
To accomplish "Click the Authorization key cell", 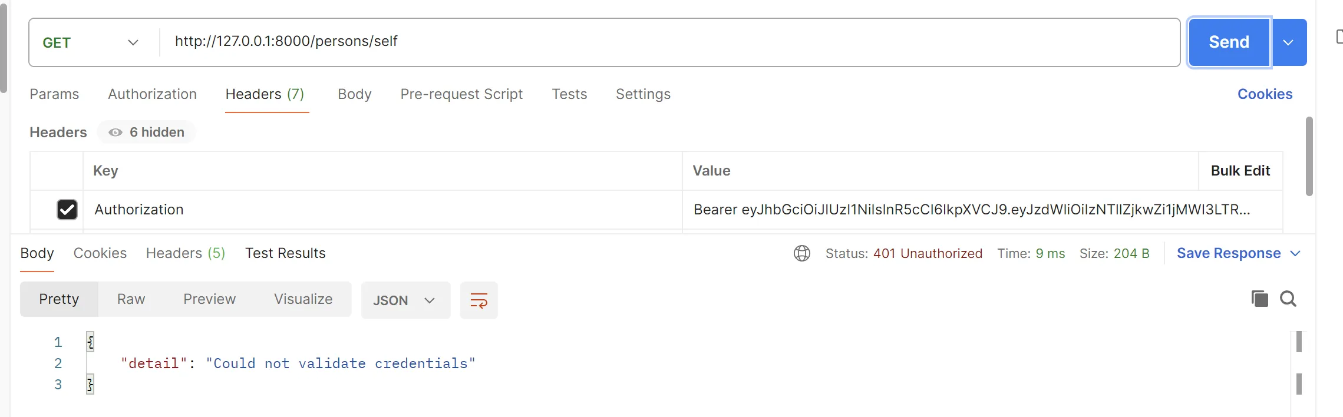I will tap(382, 210).
